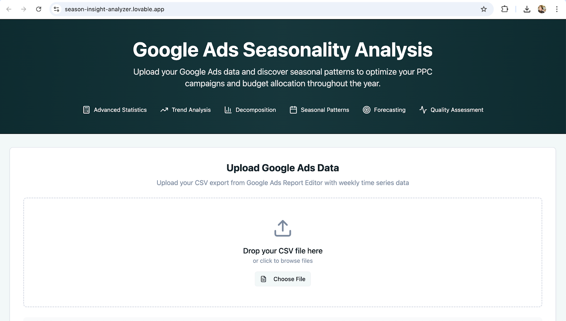
Task: Bookmark this page with the star icon
Action: [x=484, y=9]
